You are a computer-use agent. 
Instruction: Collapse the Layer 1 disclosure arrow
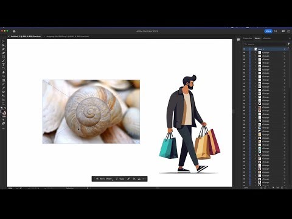(252, 49)
